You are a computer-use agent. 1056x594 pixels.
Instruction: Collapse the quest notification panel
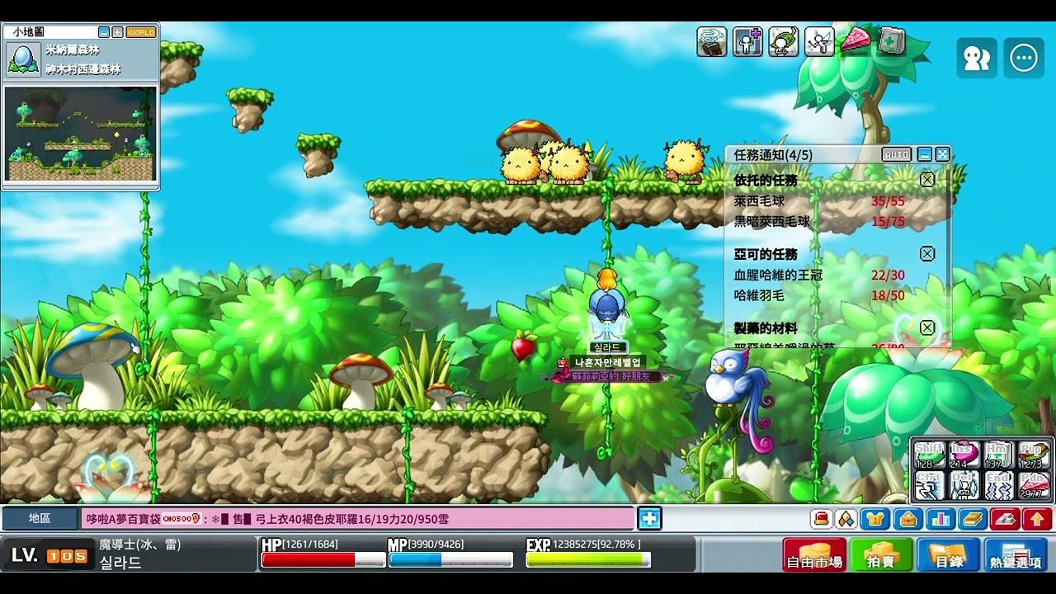(925, 154)
